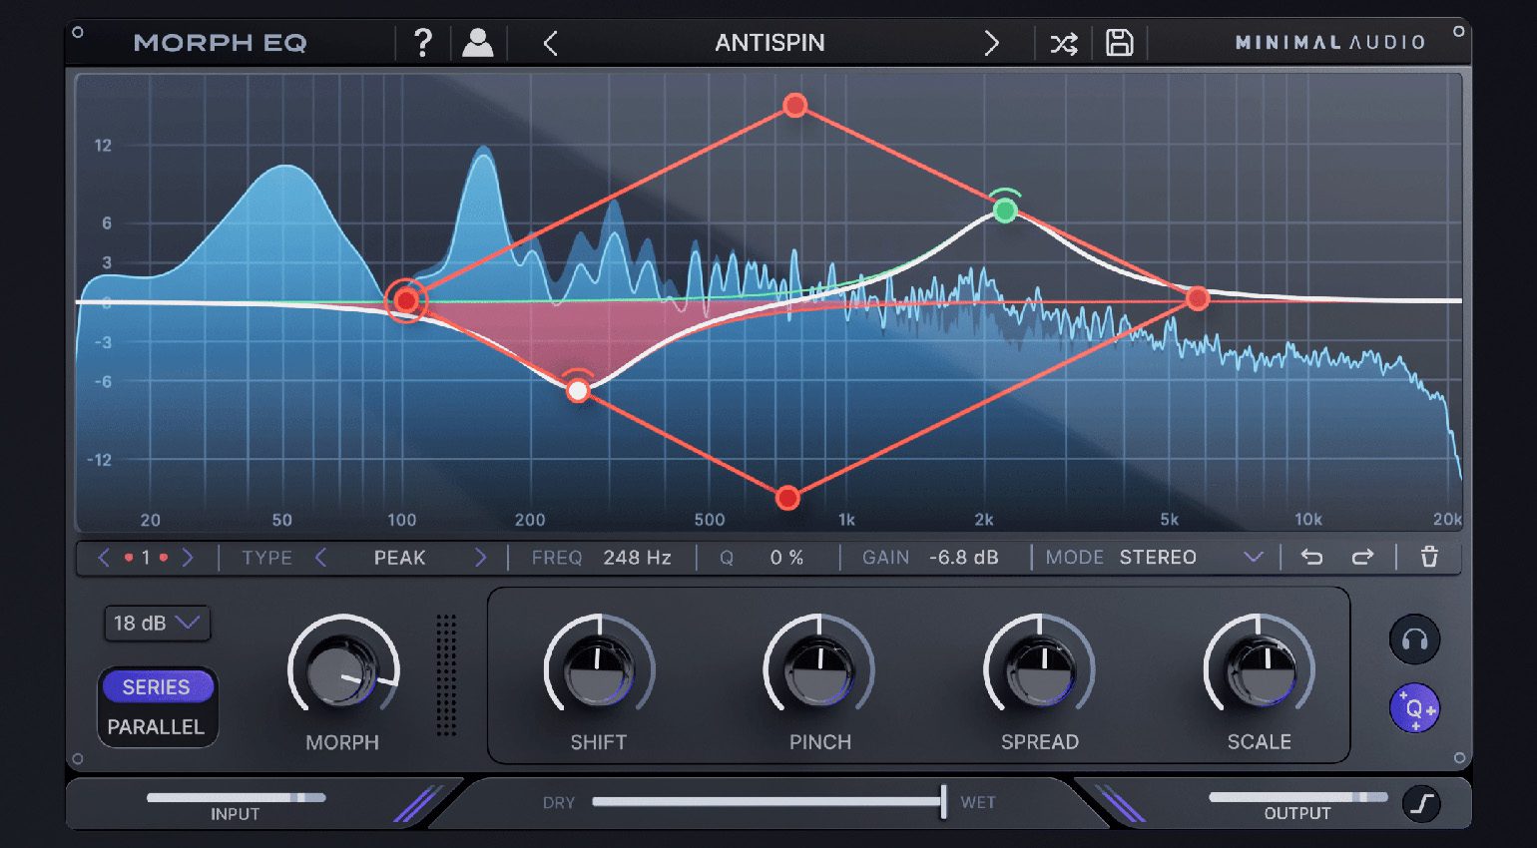Viewport: 1537px width, 848px height.
Task: Click the Q+ icon near the output section
Action: click(x=1414, y=709)
